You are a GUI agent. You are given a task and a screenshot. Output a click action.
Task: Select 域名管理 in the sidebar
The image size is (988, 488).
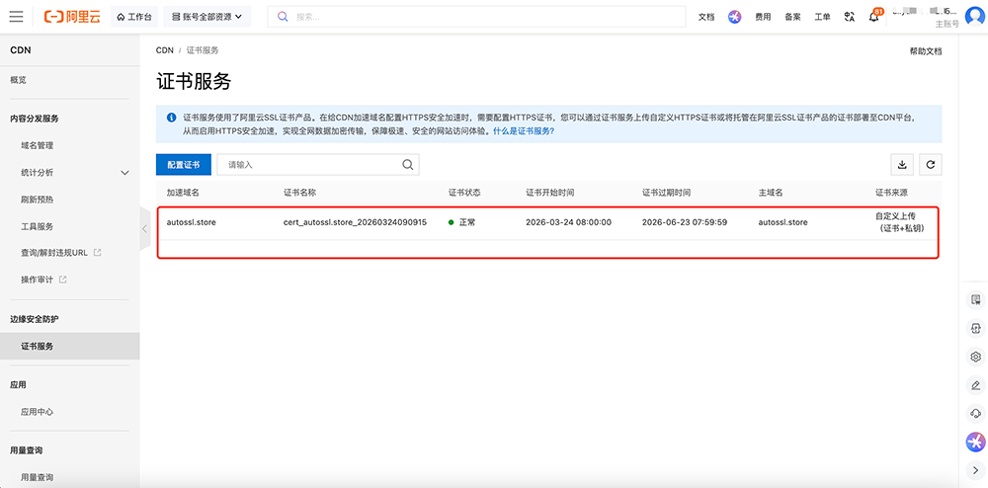point(38,145)
